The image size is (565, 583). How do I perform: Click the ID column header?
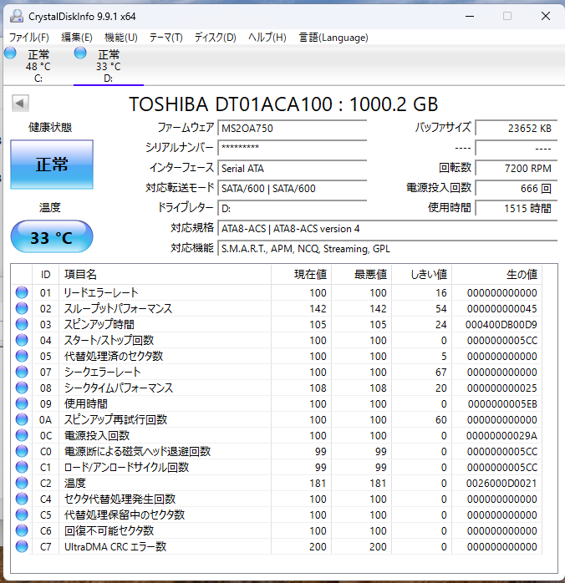click(45, 275)
